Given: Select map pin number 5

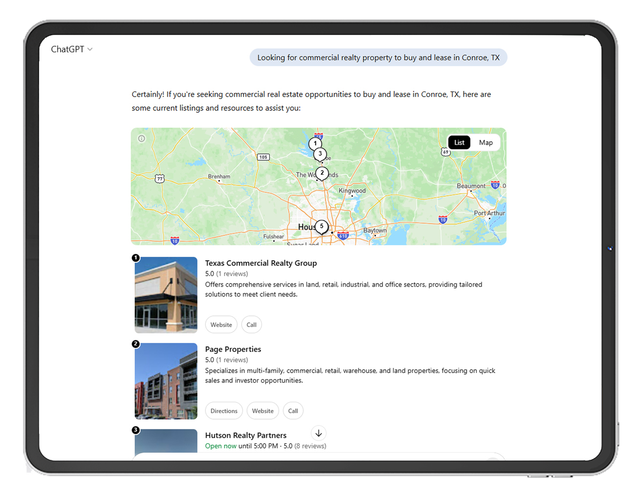Looking at the screenshot, I should point(321,227).
